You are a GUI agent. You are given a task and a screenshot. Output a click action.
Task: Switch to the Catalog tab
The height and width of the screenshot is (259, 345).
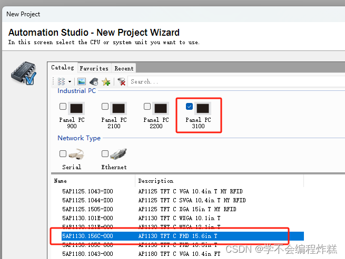coord(63,67)
